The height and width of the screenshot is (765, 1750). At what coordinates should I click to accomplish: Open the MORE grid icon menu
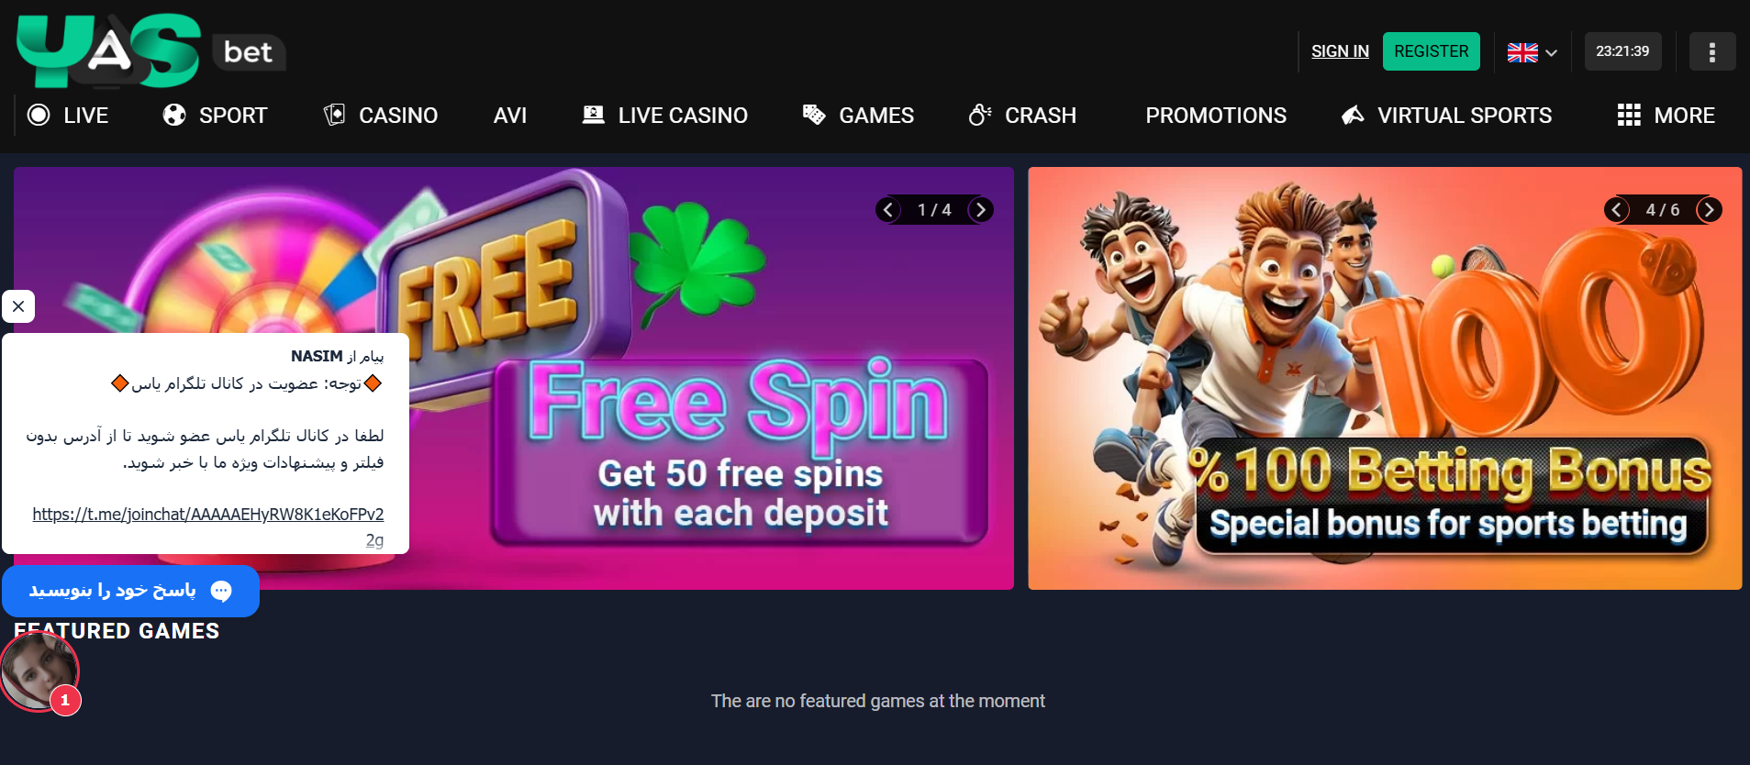coord(1629,115)
